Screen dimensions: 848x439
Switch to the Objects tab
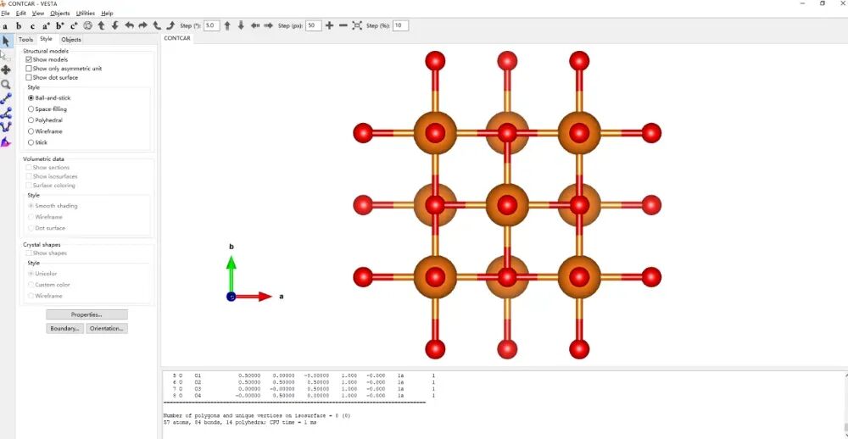pos(71,40)
